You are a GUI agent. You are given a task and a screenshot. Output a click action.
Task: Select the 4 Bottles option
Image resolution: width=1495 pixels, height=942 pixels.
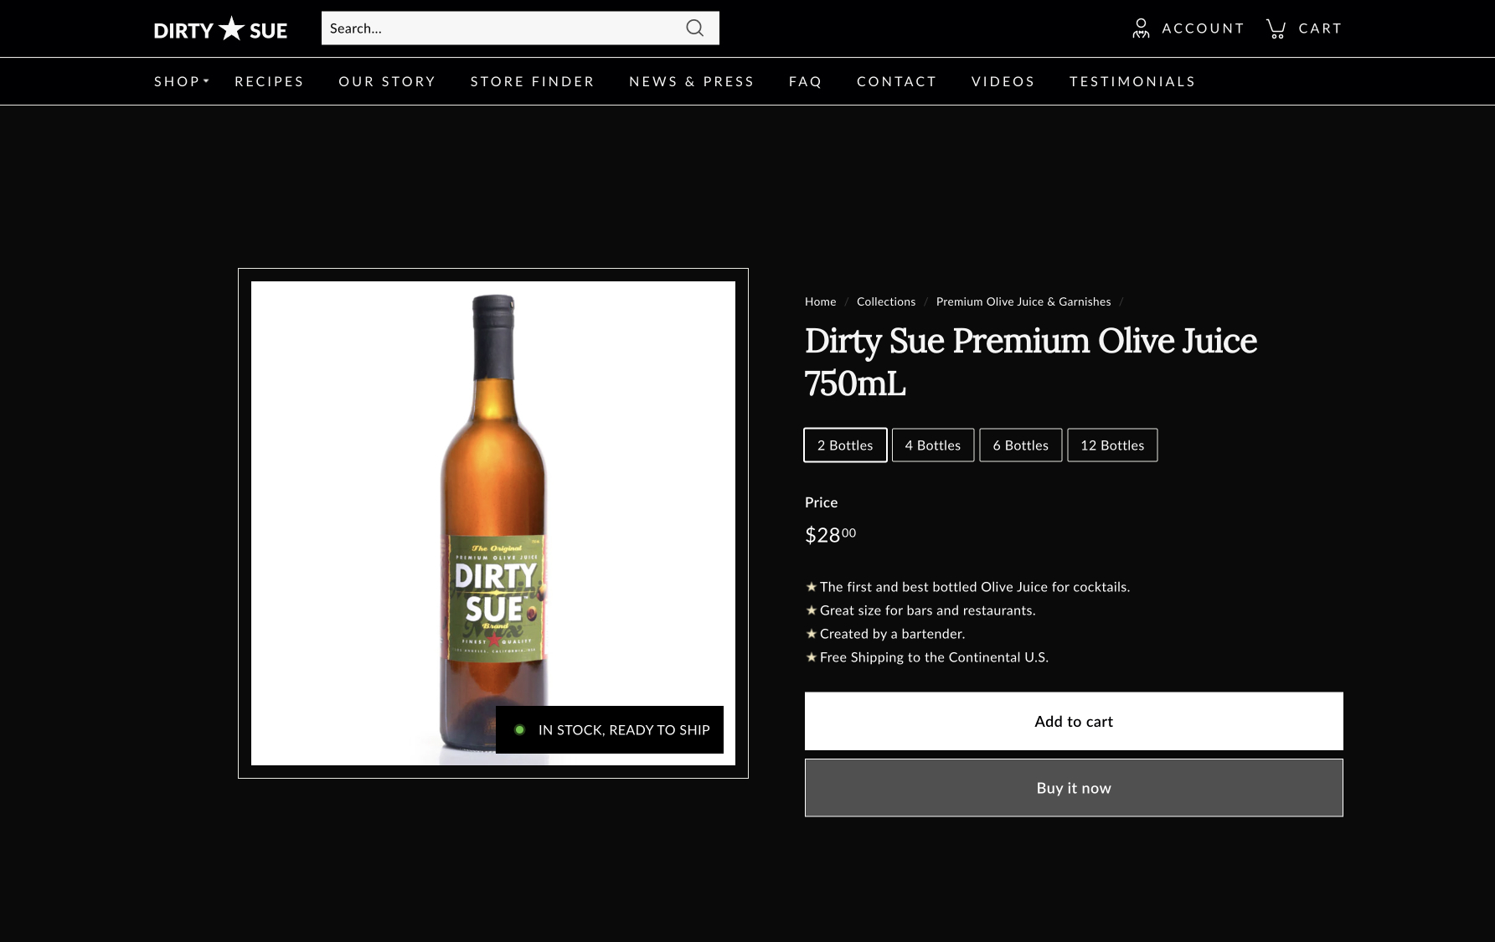point(932,445)
